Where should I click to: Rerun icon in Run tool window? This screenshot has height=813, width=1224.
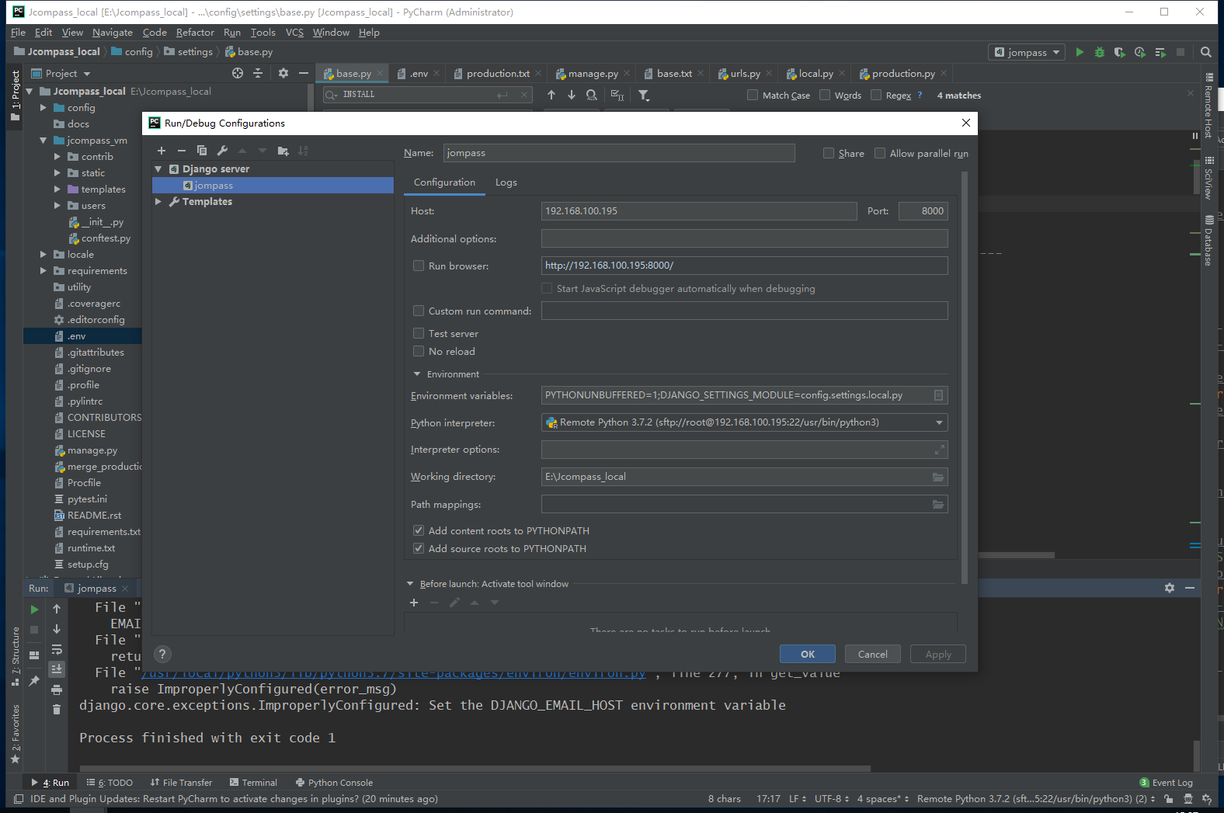point(34,610)
